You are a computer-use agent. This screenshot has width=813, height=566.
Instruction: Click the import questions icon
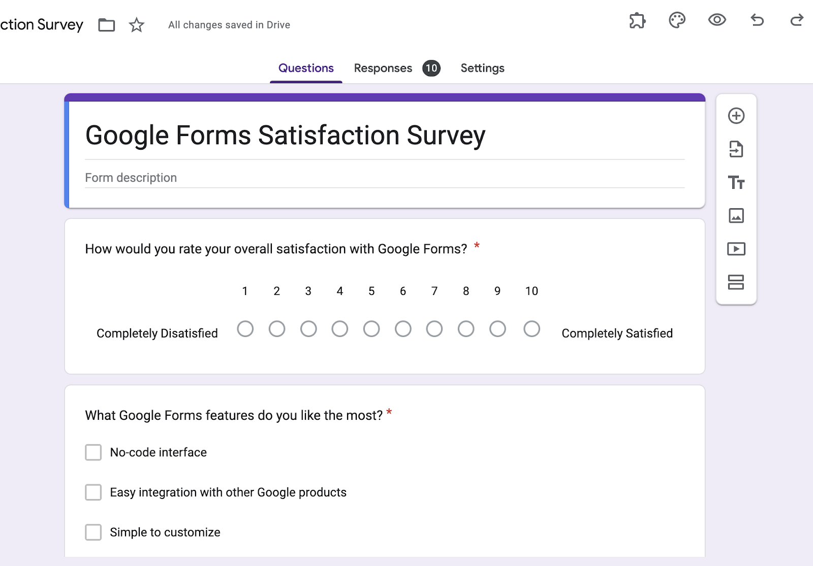pos(736,149)
